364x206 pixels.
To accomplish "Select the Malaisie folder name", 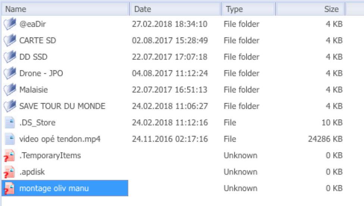I will point(34,90).
